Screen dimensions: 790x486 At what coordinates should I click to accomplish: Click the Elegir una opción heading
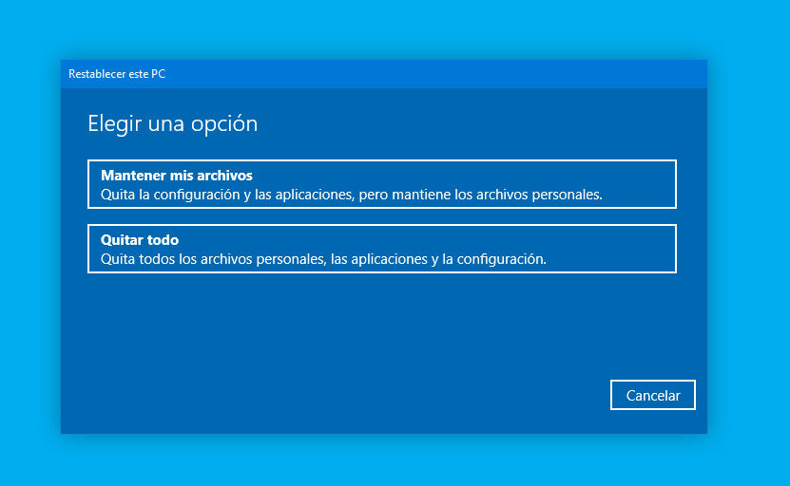point(172,123)
